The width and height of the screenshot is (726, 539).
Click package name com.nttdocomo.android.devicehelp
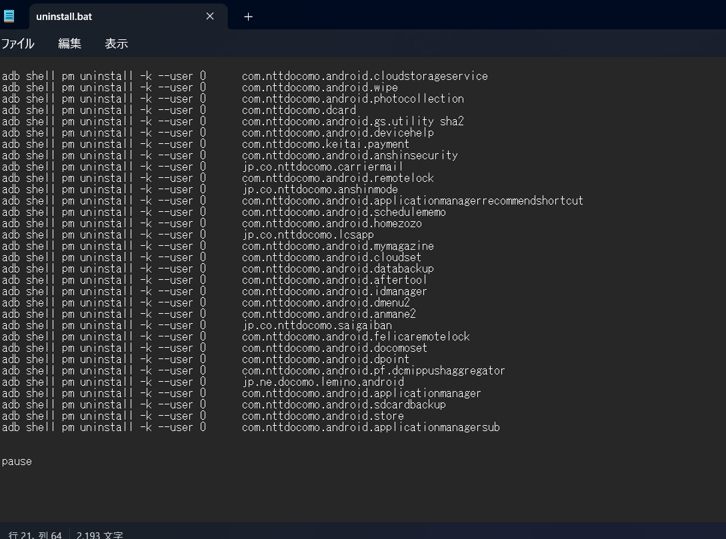pyautogui.click(x=337, y=133)
